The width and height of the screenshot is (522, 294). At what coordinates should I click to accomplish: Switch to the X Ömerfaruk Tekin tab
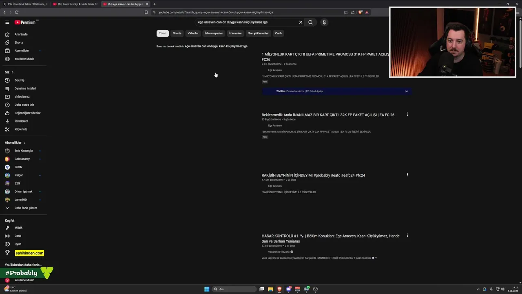click(25, 4)
